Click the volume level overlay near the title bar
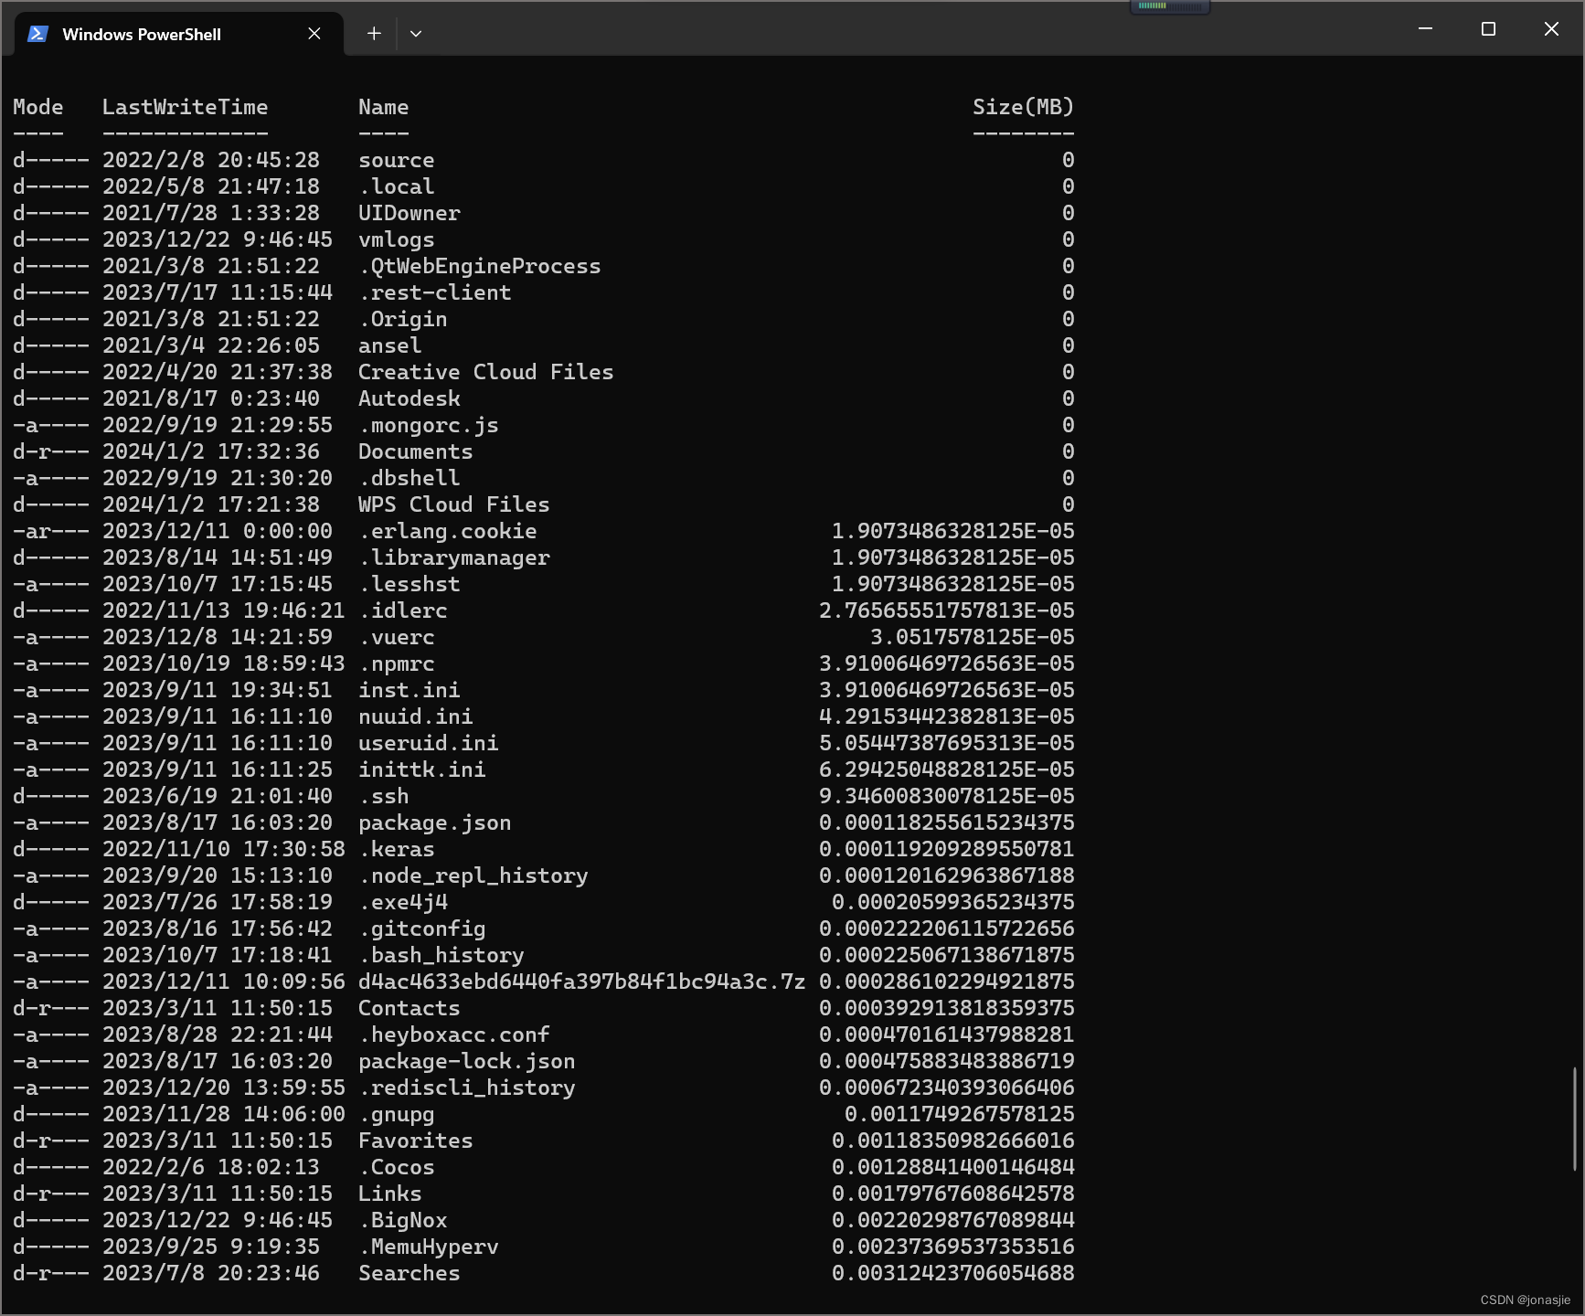This screenshot has width=1585, height=1316. (x=1171, y=6)
